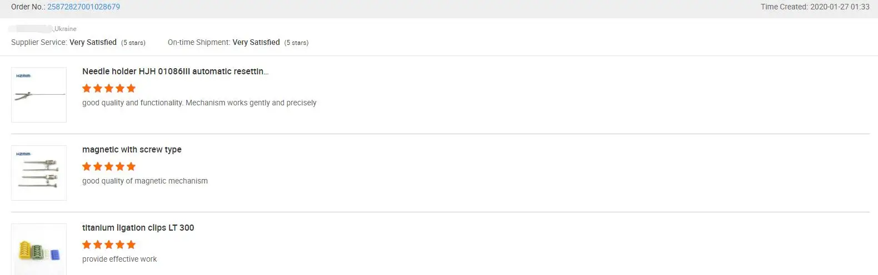The image size is (878, 275).
Task: Select the titanium ligation clips thumbnail
Action: [39, 250]
